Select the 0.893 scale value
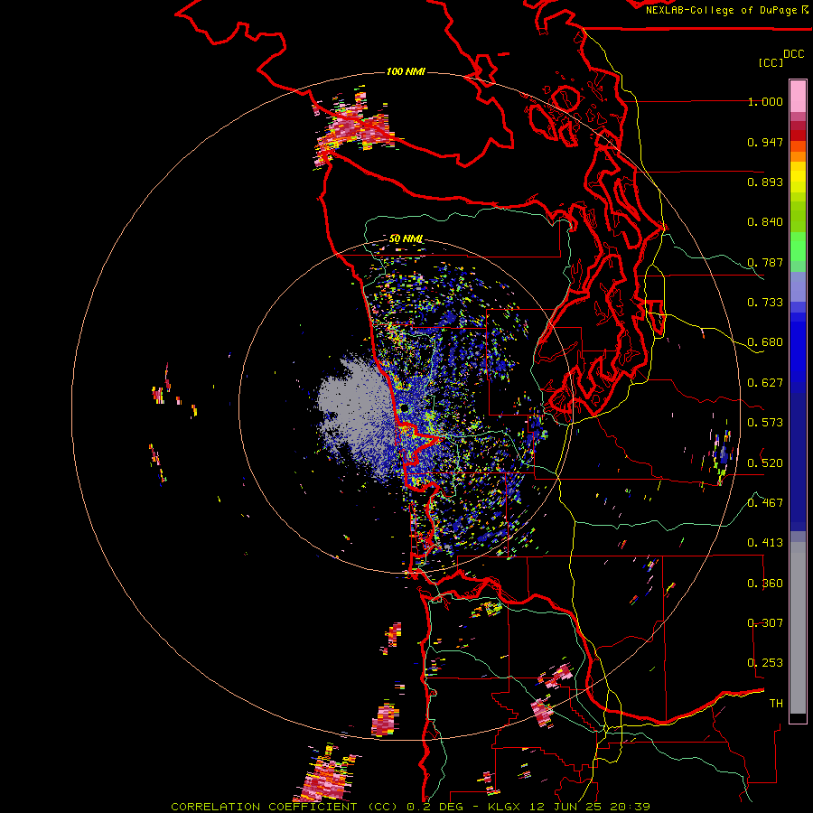 click(765, 182)
